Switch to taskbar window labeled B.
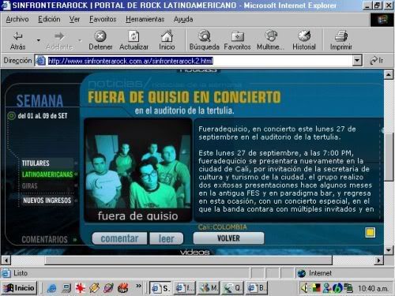395x296 pixels. tap(257, 288)
